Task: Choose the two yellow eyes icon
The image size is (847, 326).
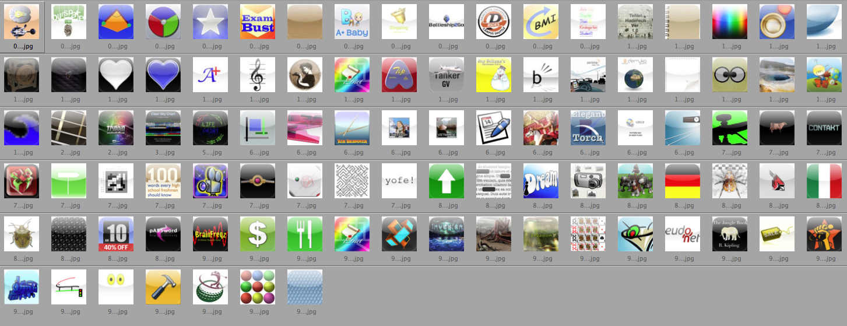Action: [x=116, y=287]
